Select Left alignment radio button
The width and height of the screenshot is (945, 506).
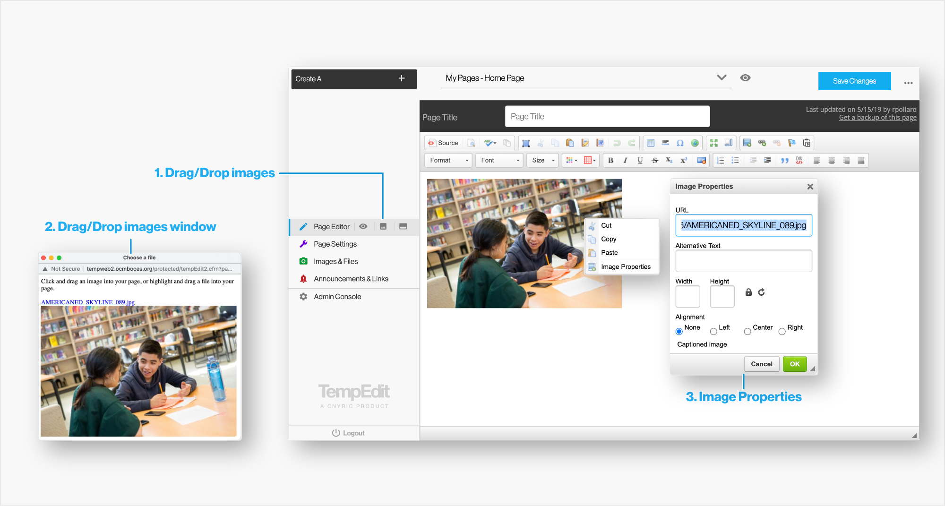click(x=713, y=331)
